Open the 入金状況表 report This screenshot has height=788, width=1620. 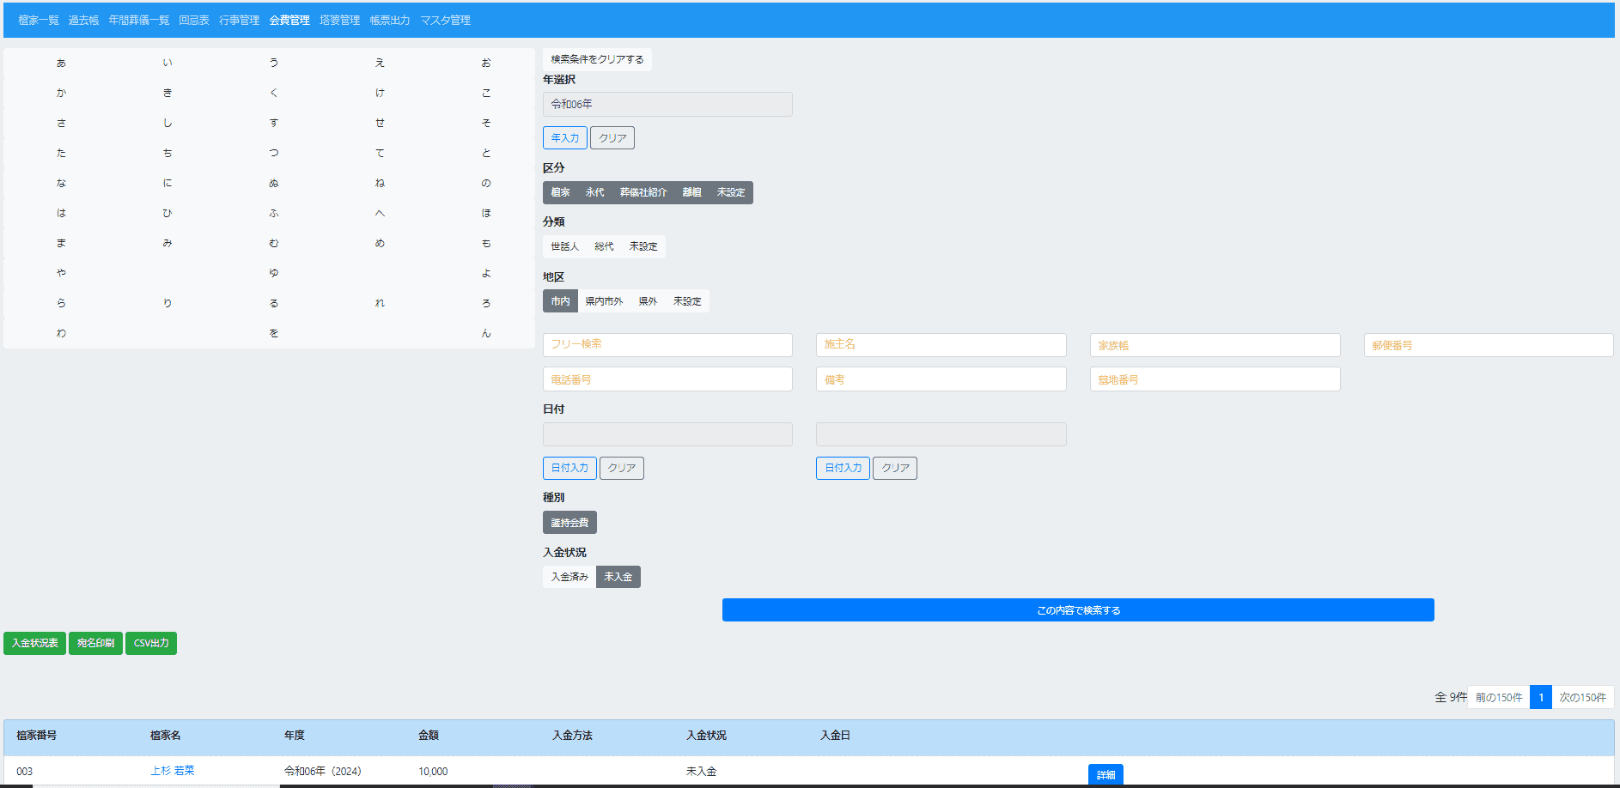click(35, 643)
